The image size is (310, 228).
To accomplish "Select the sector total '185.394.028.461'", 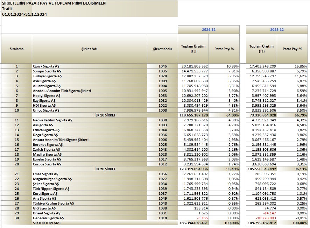I will (x=193, y=223).
